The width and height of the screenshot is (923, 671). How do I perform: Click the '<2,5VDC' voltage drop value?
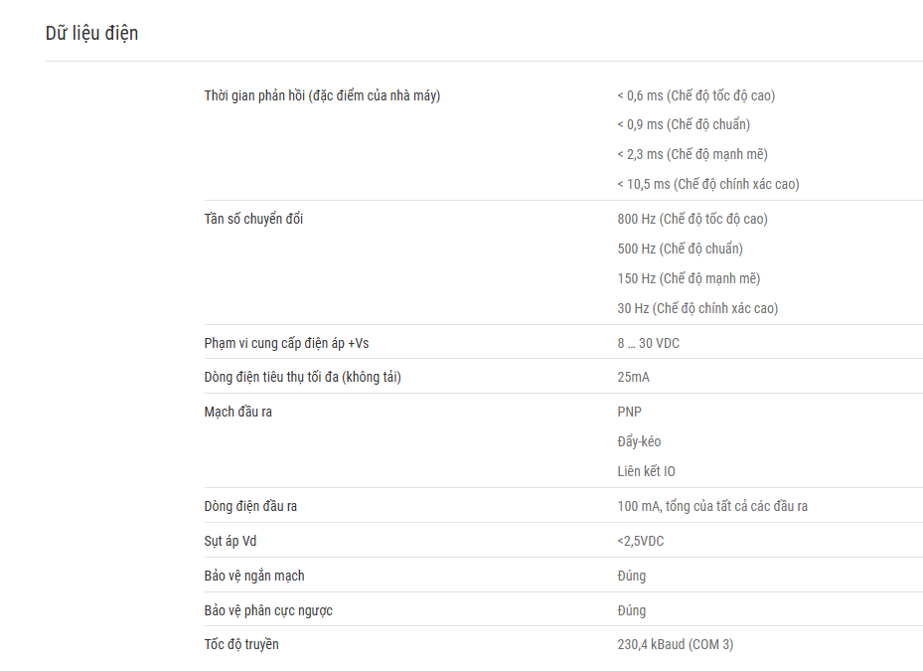coord(641,541)
